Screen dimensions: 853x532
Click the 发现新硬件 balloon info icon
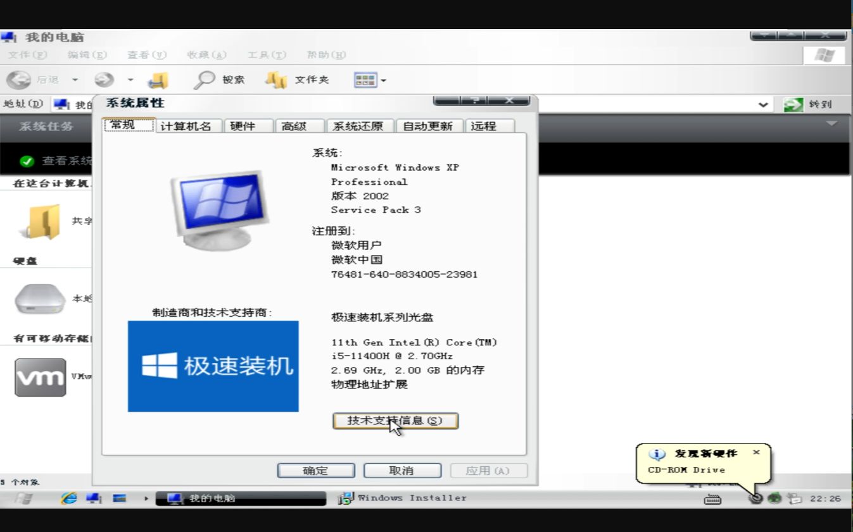click(x=658, y=454)
